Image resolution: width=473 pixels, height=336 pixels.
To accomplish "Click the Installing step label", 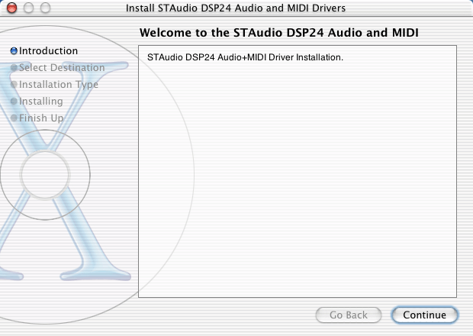I will coord(41,101).
